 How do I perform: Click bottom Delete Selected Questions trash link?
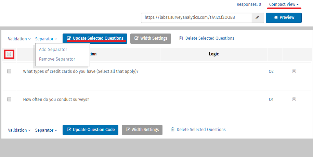(198, 130)
